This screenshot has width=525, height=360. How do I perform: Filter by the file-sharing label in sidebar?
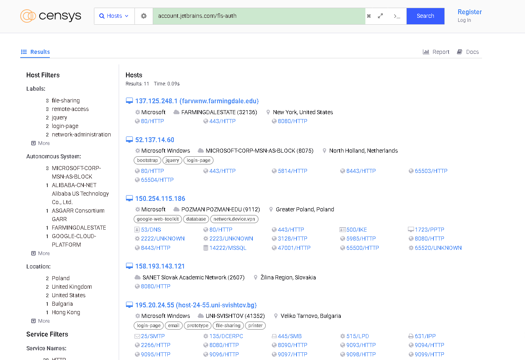[66, 100]
